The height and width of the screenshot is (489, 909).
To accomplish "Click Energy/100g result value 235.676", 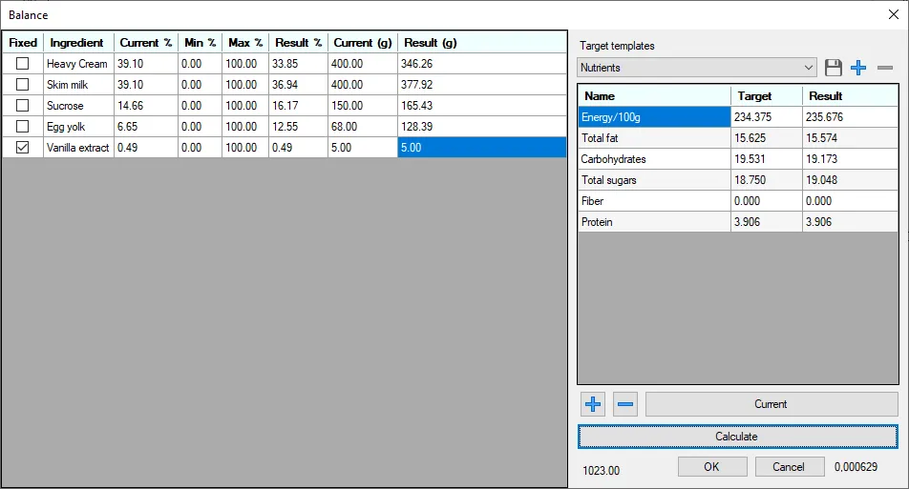I will (850, 117).
